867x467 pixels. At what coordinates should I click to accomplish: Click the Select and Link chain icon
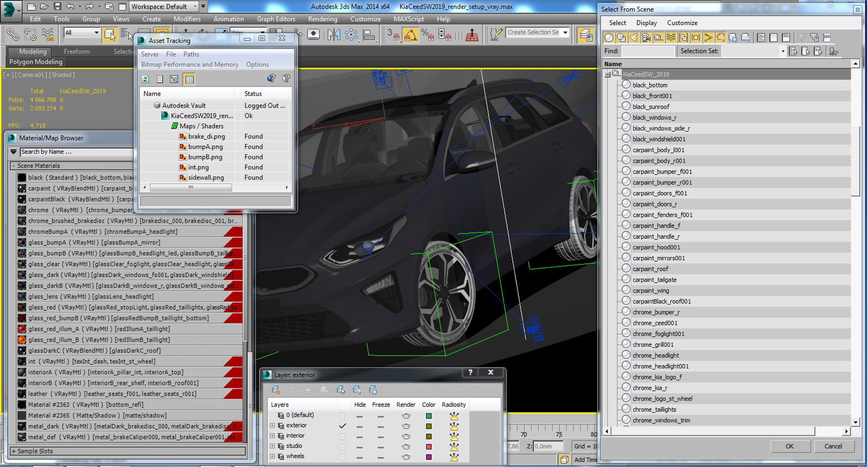point(13,34)
